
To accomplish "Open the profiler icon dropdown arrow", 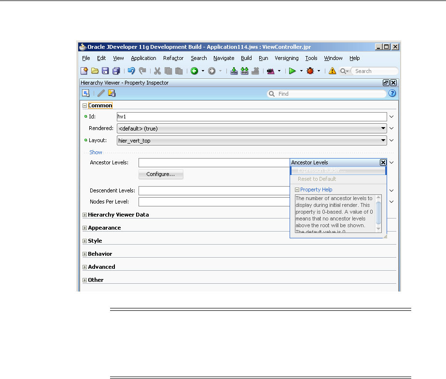I will (x=279, y=71).
